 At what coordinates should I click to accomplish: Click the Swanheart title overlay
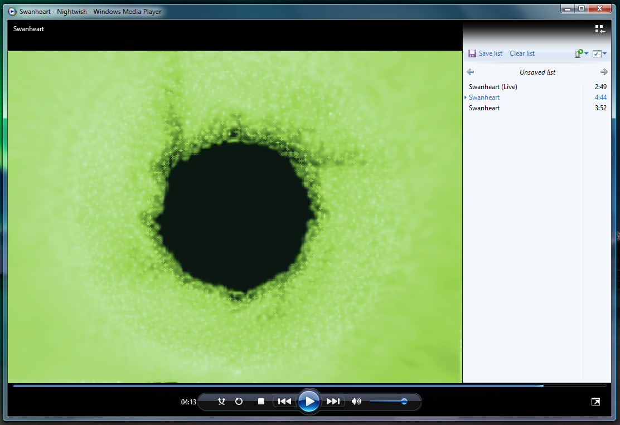coord(28,29)
